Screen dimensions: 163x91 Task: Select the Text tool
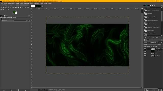[4, 10]
